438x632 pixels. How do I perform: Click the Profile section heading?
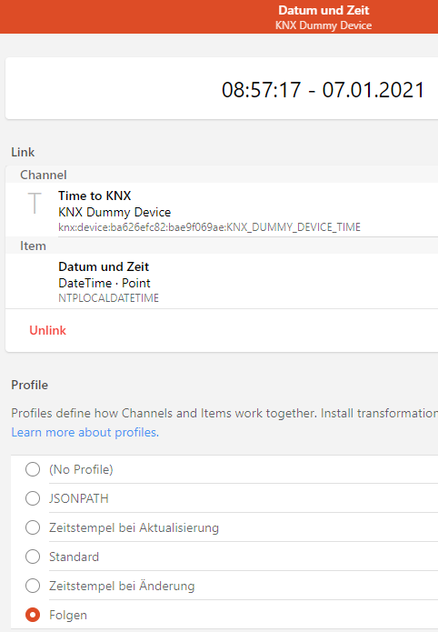[29, 385]
